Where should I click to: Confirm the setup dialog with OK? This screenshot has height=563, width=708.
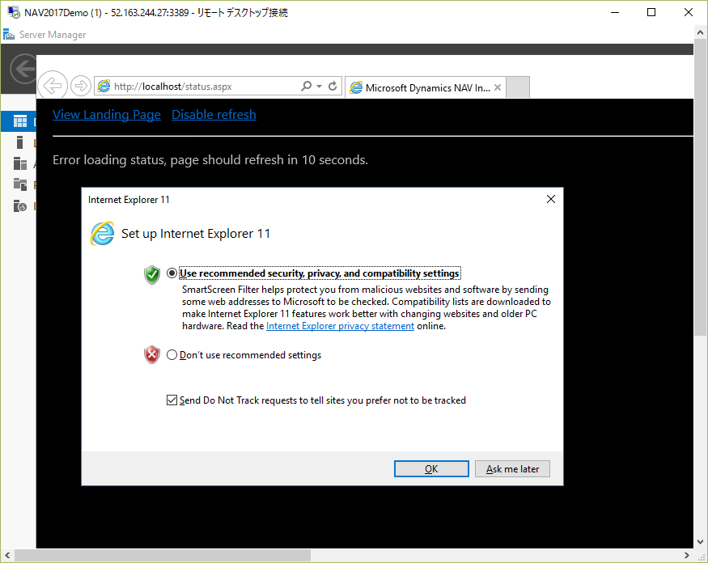pyautogui.click(x=431, y=468)
